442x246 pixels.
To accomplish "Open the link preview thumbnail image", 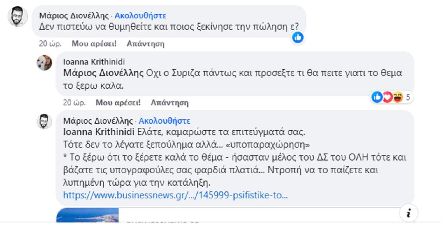I will [x=88, y=215].
